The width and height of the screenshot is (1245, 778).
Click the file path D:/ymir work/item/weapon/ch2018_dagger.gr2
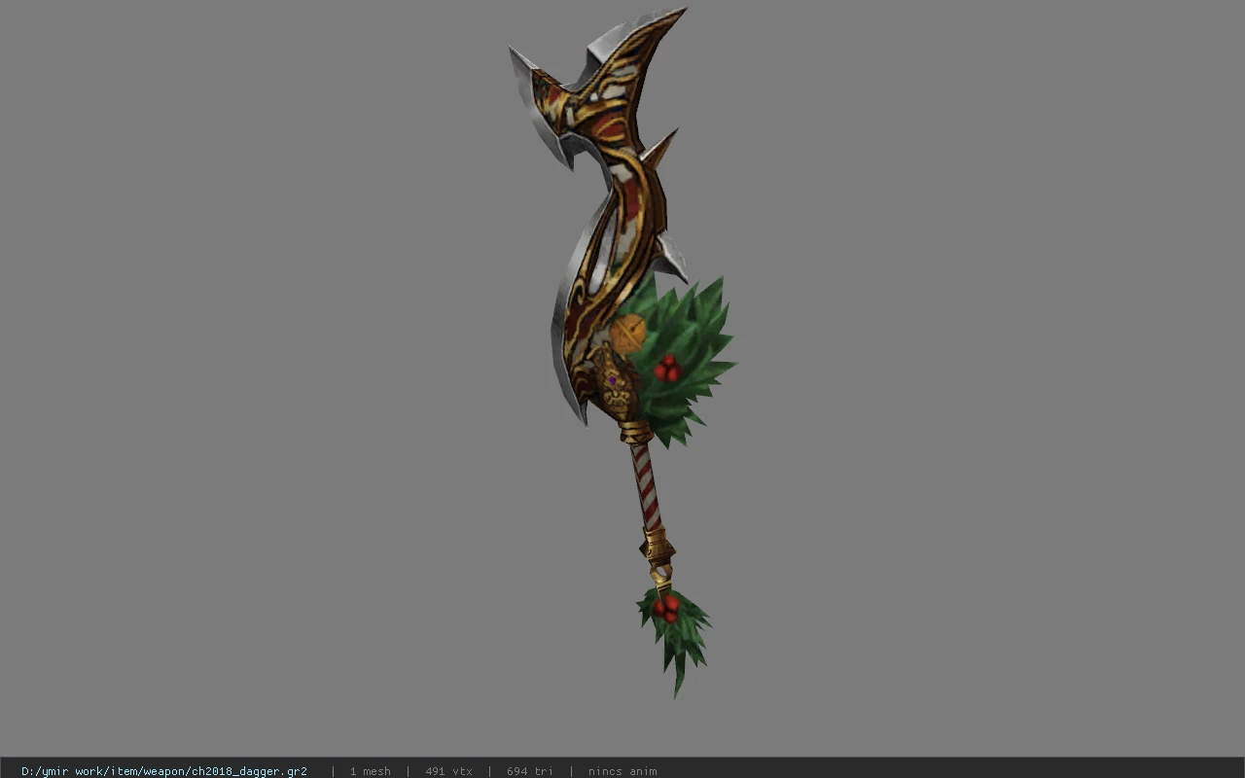pos(164,771)
